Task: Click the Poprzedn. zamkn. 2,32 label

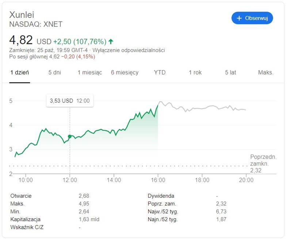Action: pyautogui.click(x=263, y=164)
